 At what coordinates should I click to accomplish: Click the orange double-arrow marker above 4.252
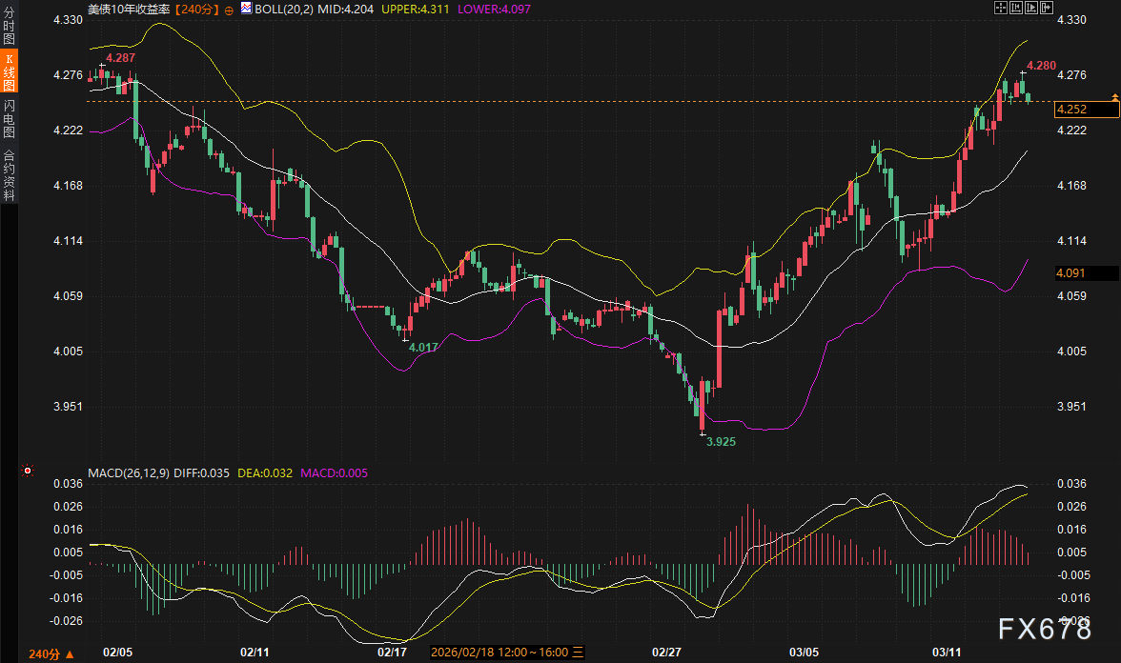pos(1114,97)
